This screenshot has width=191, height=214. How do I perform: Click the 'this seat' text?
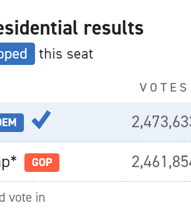[x=66, y=54]
